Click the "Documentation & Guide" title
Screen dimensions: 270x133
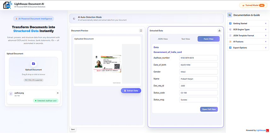(x=247, y=15)
